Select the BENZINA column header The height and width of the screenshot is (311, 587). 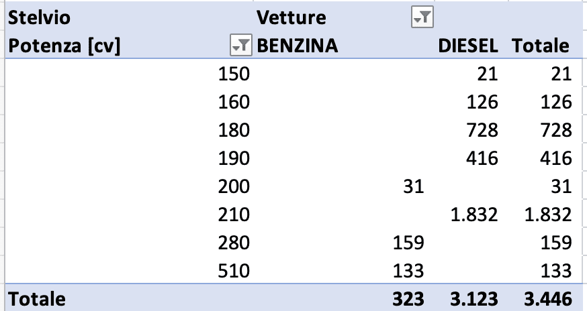pos(298,46)
